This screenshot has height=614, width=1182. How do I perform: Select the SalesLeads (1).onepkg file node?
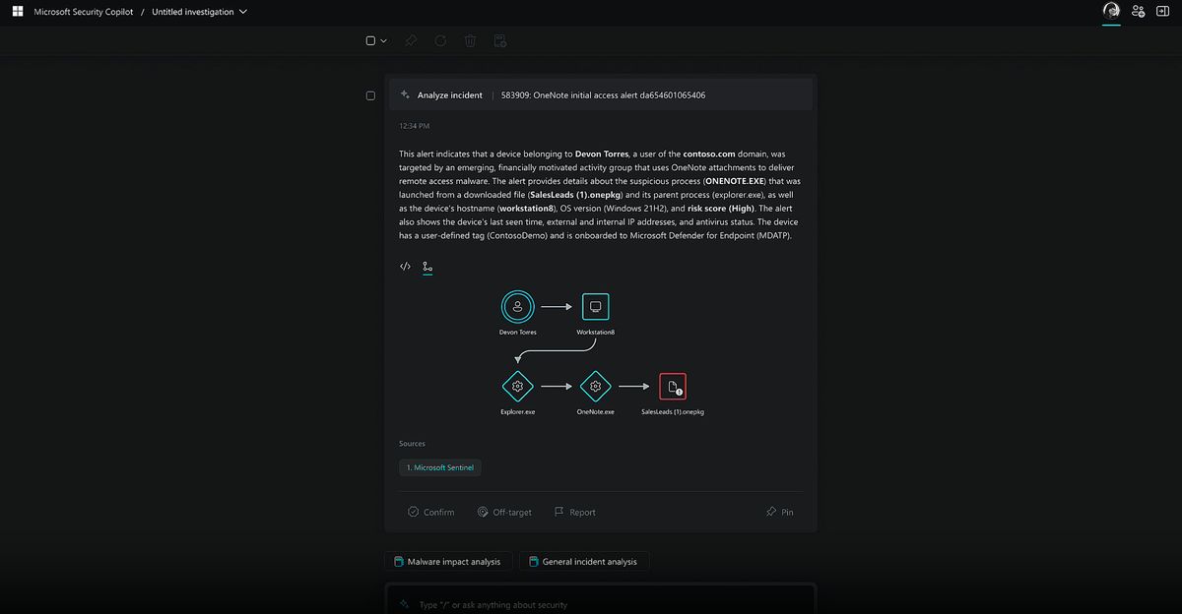[673, 387]
